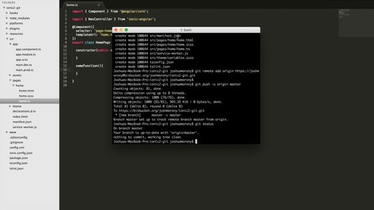Click line number 16 in gutter

[x=65, y=70]
